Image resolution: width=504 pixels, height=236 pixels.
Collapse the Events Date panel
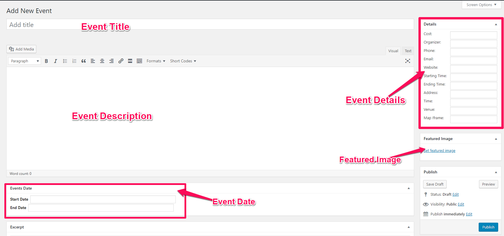coord(409,188)
